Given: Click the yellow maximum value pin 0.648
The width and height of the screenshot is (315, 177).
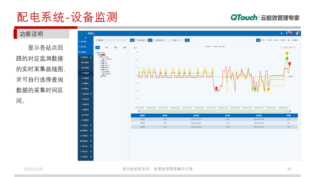Looking at the screenshot, I should [287, 53].
